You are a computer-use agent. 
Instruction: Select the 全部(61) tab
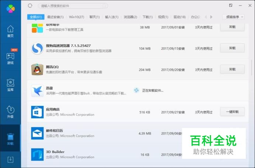36,17
